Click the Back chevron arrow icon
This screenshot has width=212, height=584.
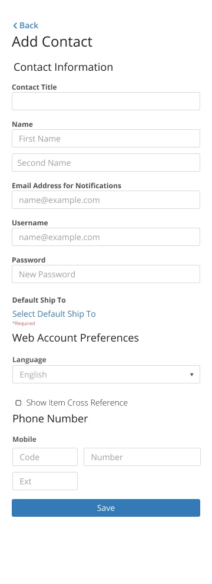tap(15, 26)
